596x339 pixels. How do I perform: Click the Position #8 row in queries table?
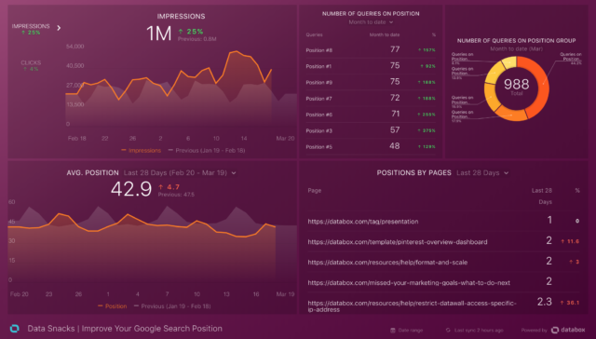[x=371, y=49]
